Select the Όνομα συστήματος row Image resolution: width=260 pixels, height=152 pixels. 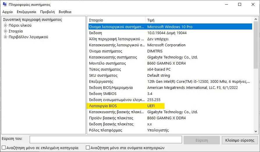(x=170, y=51)
